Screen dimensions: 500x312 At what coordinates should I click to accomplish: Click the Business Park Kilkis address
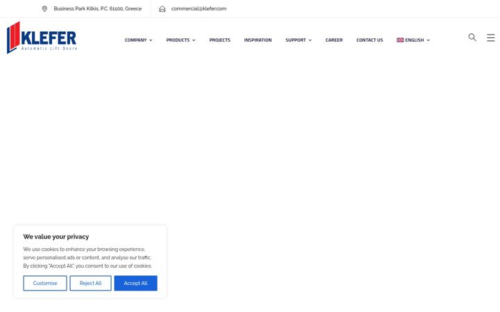(x=98, y=8)
